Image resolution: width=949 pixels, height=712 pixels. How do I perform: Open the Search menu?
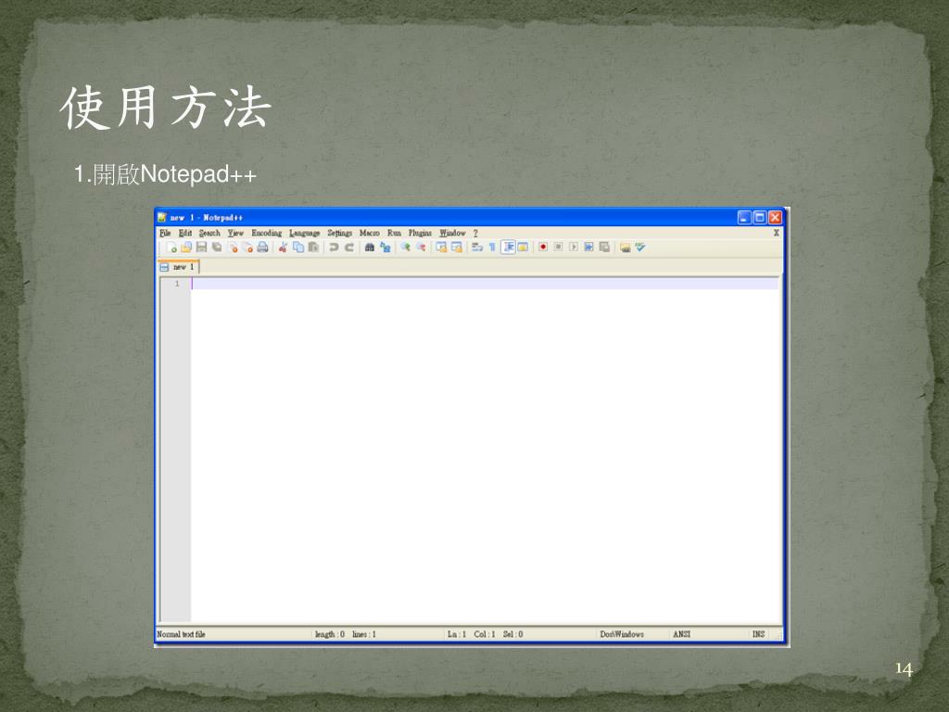pyautogui.click(x=209, y=233)
